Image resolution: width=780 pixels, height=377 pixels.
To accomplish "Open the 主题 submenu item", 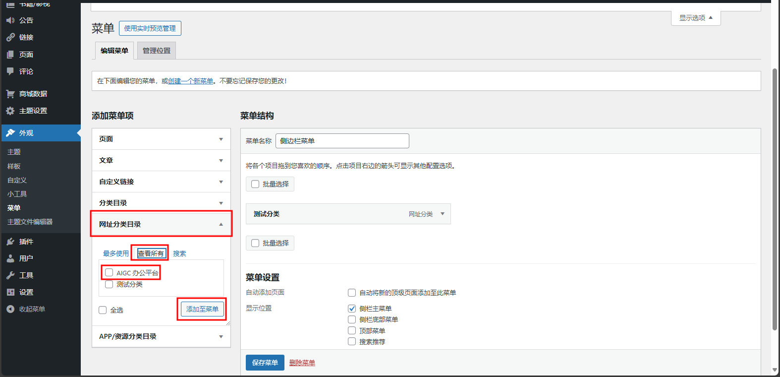I will click(x=14, y=152).
